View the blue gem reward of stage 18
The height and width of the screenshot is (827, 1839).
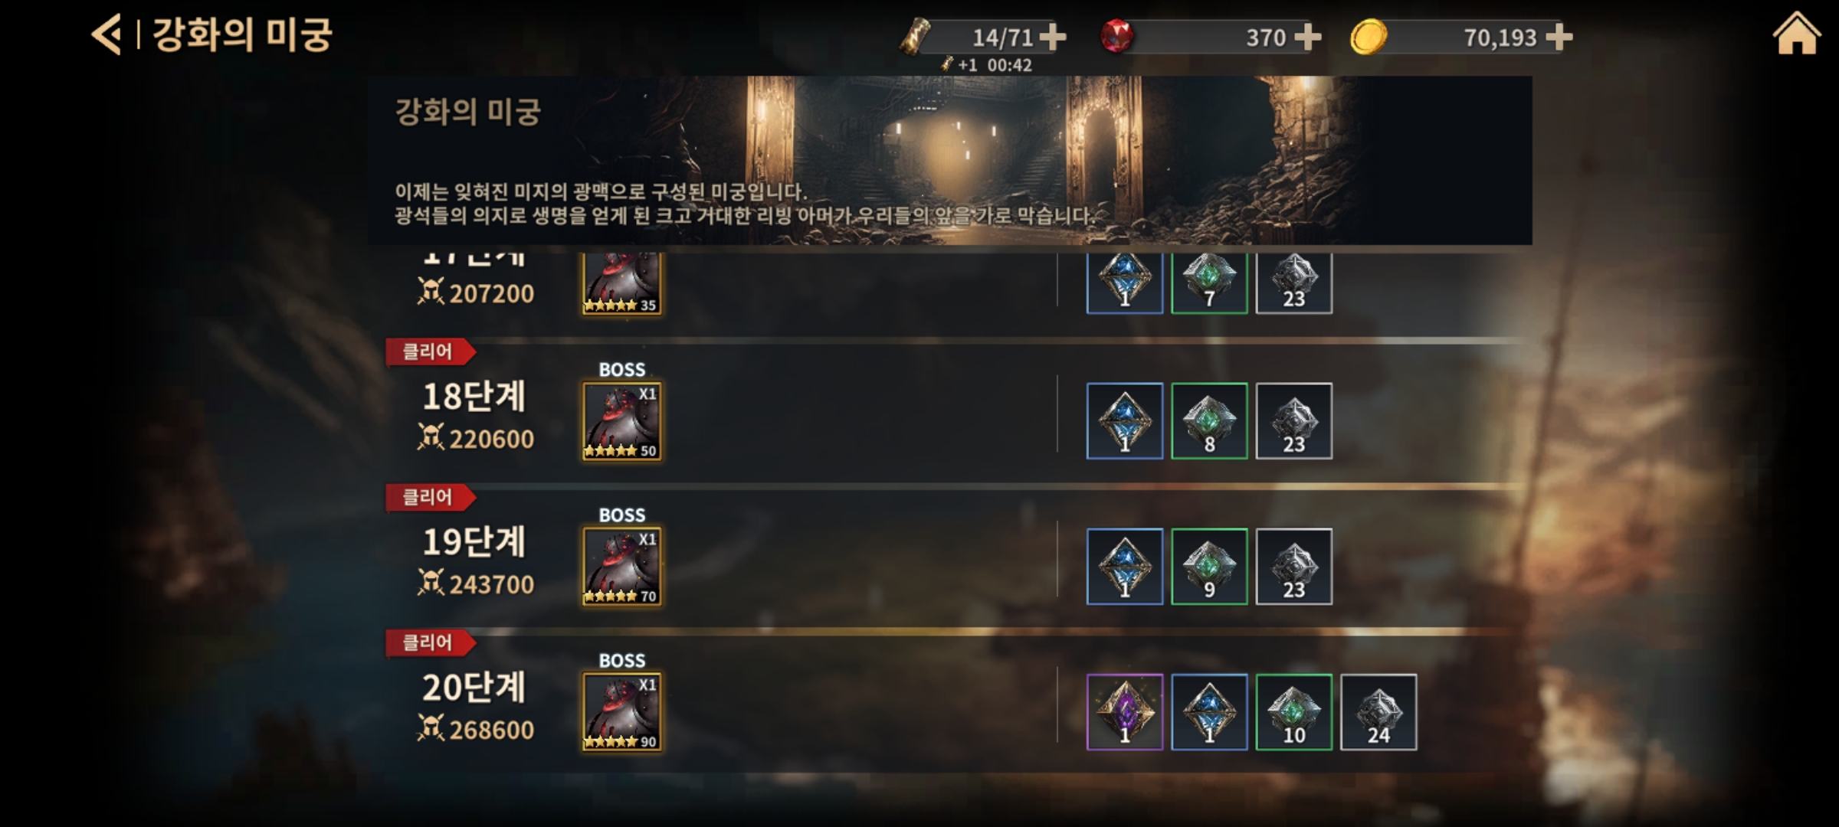click(x=1125, y=421)
